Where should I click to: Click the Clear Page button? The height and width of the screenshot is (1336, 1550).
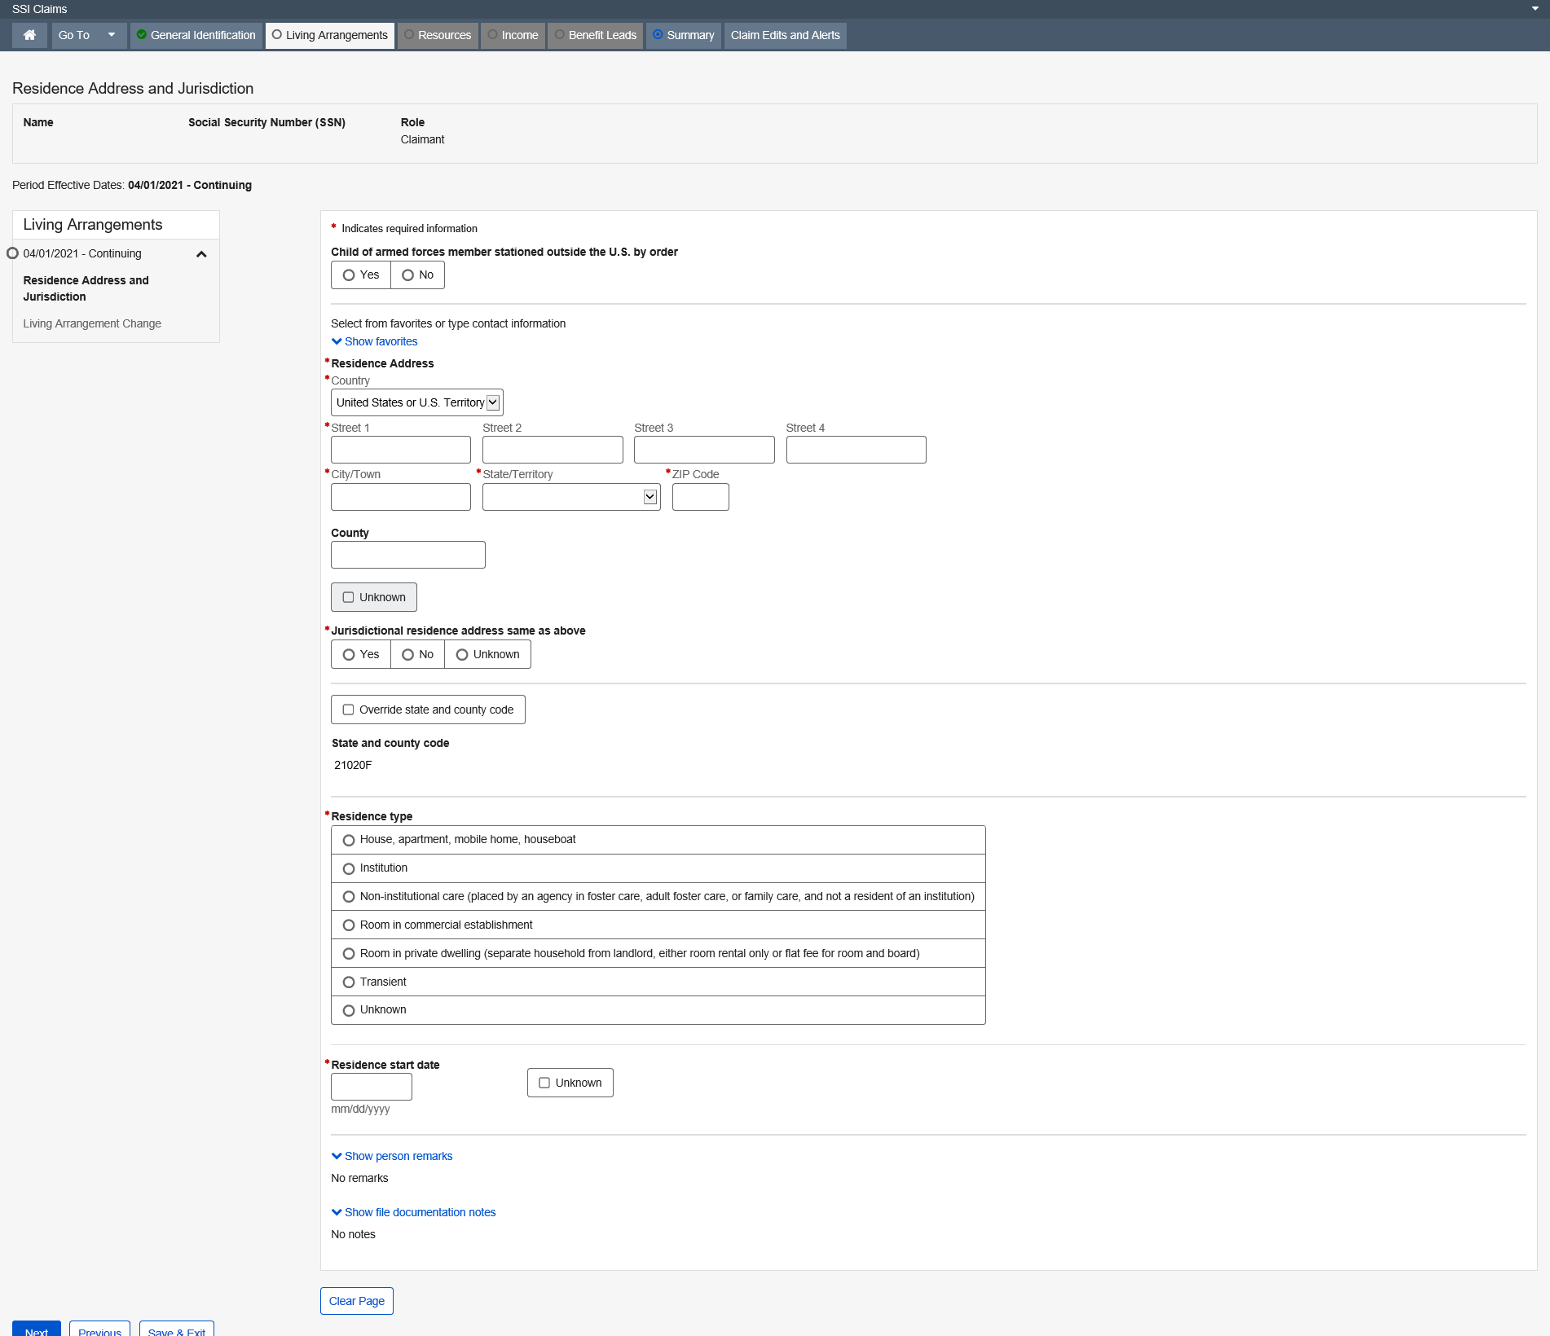click(x=356, y=1301)
